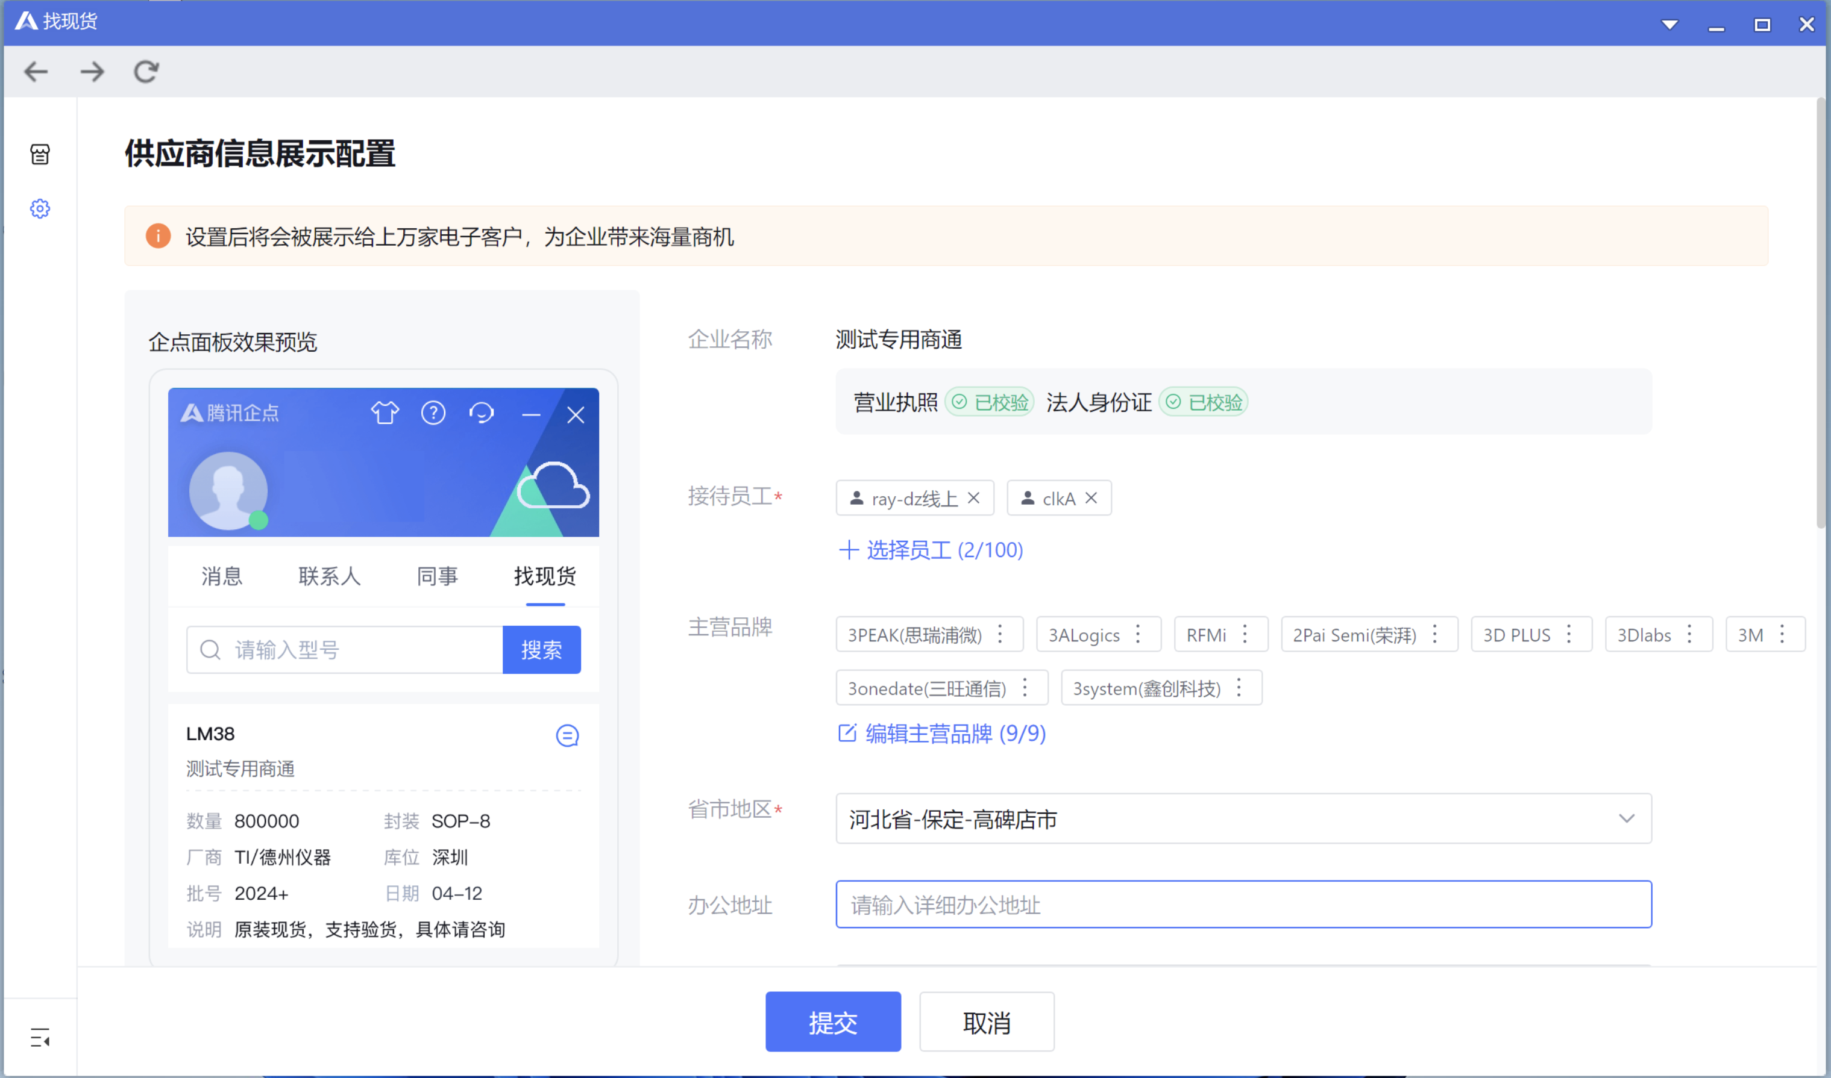Click the orange info icon in the notice
The width and height of the screenshot is (1831, 1078).
pyautogui.click(x=159, y=236)
